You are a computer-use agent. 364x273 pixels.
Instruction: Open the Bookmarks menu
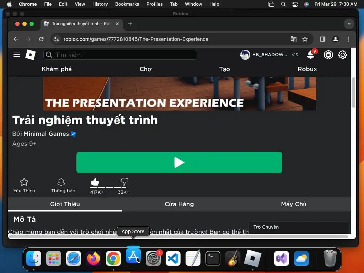tap(127, 4)
